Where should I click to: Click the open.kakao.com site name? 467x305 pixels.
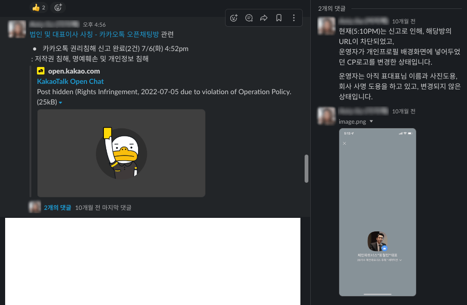[x=74, y=71]
